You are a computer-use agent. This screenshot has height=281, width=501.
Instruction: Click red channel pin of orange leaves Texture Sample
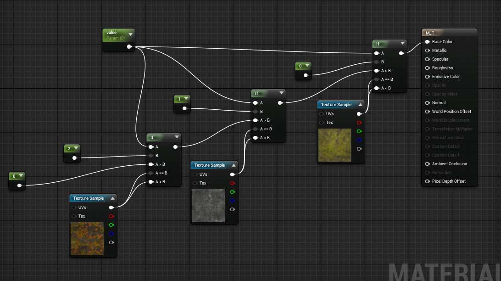tap(111, 216)
